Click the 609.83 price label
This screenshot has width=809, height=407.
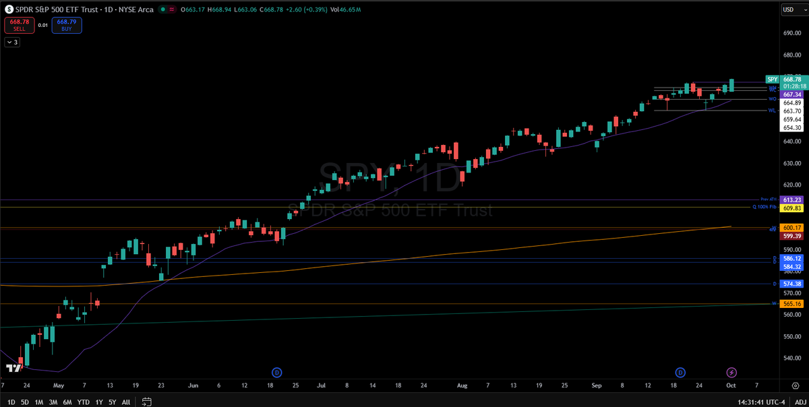point(792,208)
